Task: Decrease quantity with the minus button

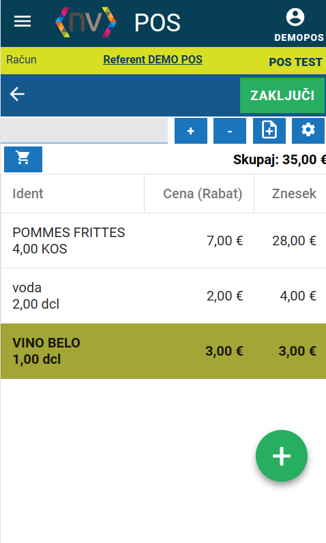Action: tap(230, 131)
